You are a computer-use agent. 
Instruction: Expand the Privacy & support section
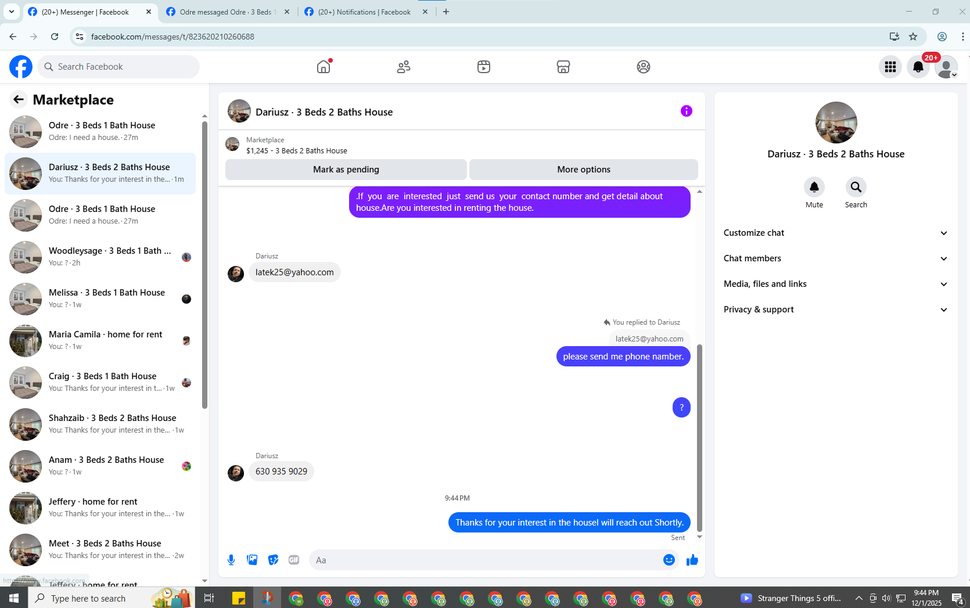tap(836, 310)
